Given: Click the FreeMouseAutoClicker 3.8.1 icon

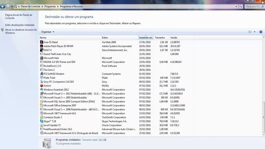Looking at the screenshot, I should pos(41,129).
